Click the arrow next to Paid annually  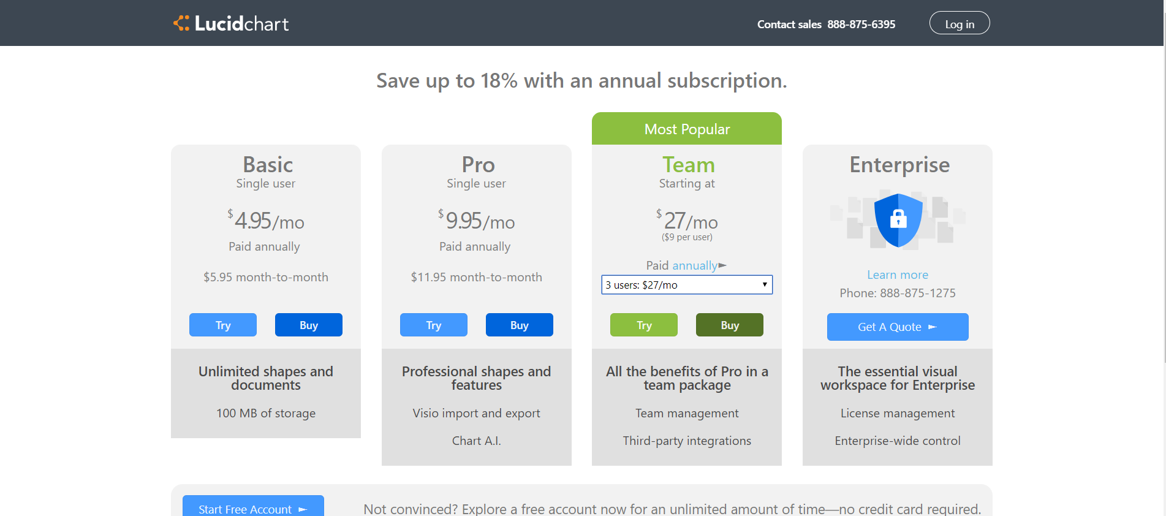click(x=723, y=265)
